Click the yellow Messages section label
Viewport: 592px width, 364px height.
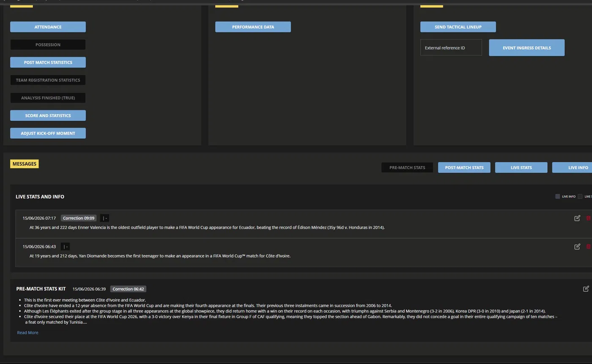pyautogui.click(x=24, y=164)
